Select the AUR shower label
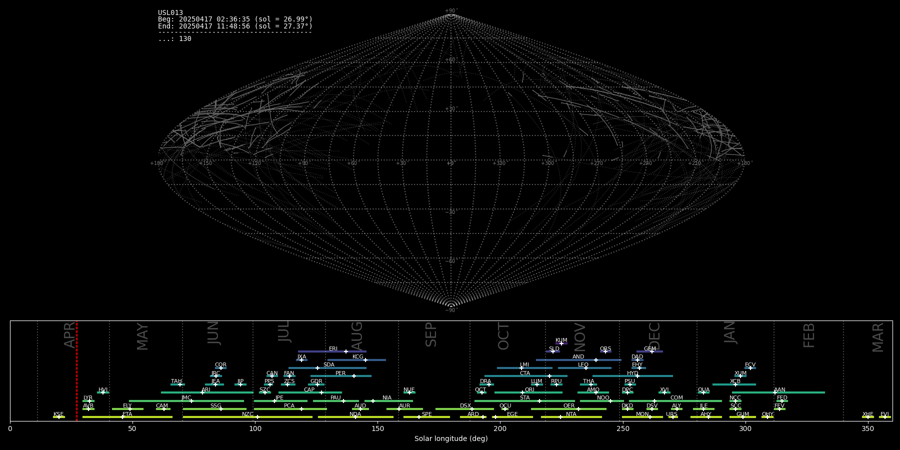The height and width of the screenshot is (450, 900). pos(404,406)
